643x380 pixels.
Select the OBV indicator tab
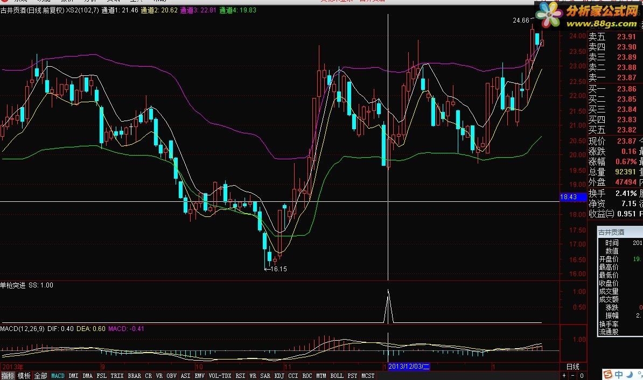(171, 376)
